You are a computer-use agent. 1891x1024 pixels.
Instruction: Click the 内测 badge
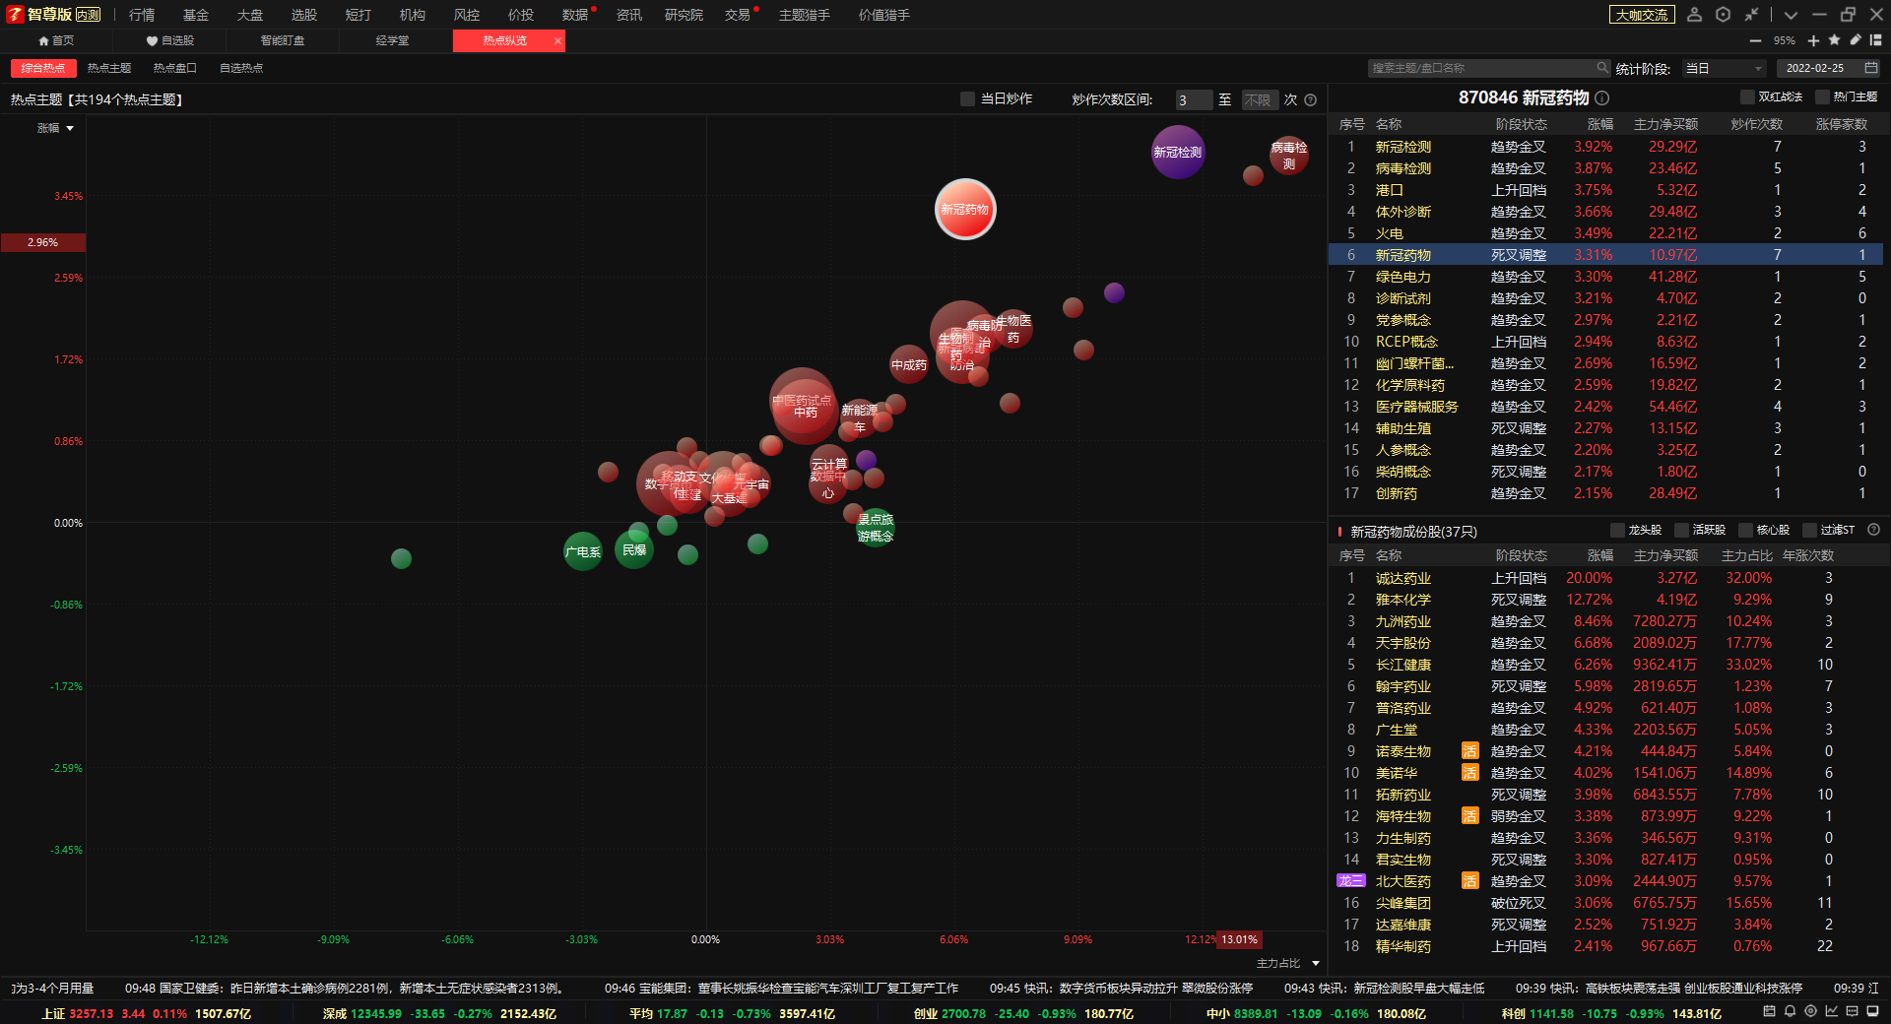coord(88,15)
